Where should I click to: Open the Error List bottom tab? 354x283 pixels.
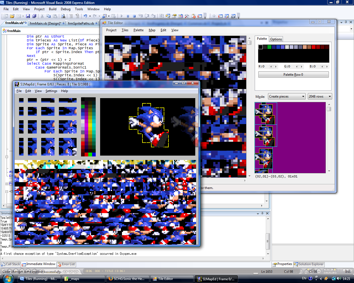point(66,264)
